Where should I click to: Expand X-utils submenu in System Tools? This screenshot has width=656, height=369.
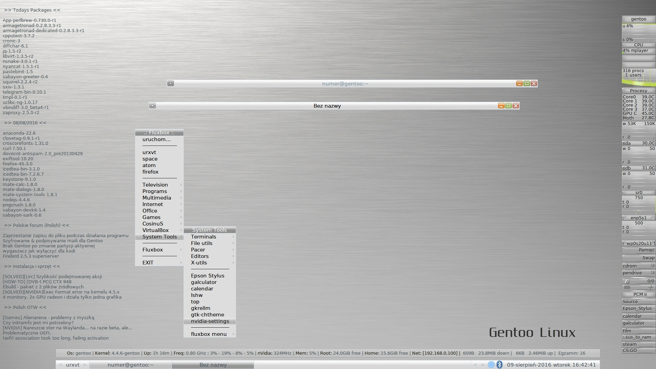coord(210,262)
